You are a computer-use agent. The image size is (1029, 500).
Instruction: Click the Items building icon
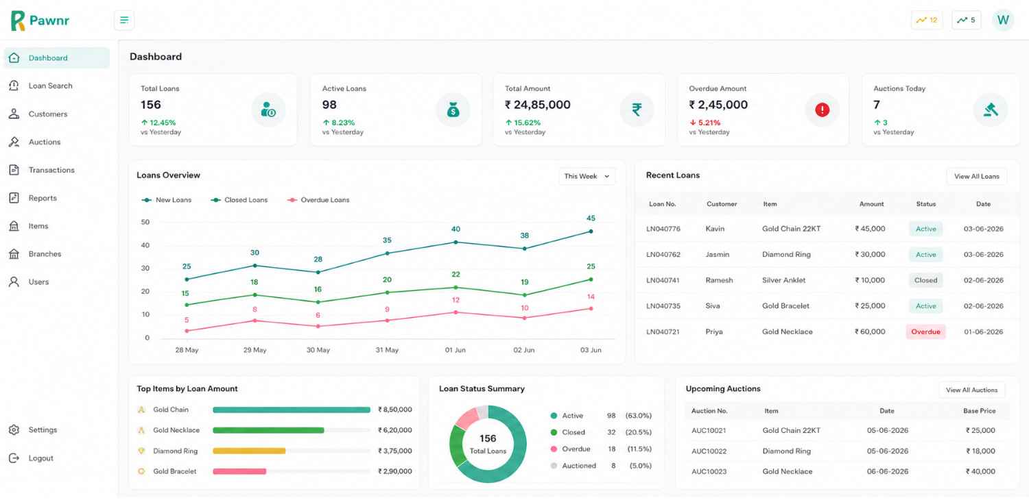coord(14,226)
